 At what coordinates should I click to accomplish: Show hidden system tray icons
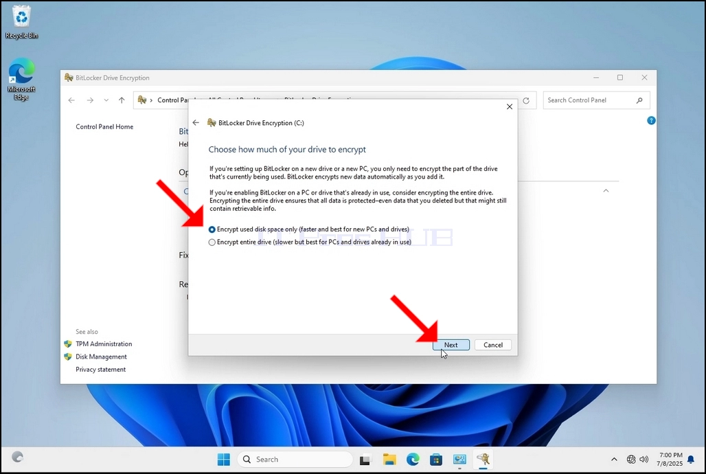pos(614,460)
